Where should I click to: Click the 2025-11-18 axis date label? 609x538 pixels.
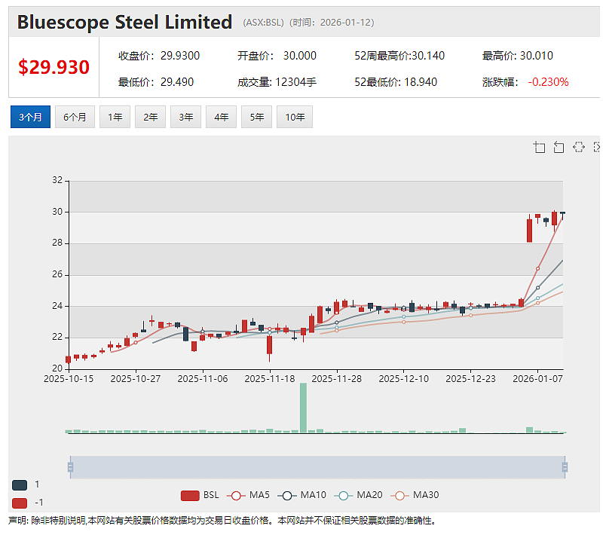tap(270, 379)
